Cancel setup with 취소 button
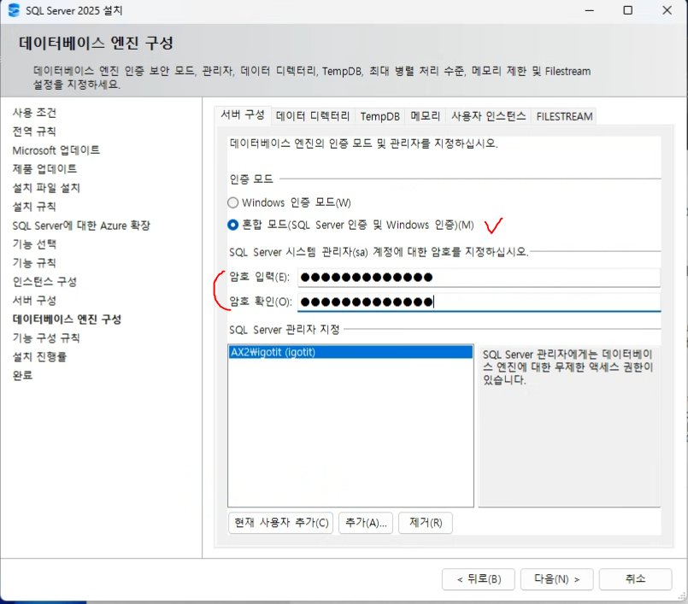The image size is (688, 604). coord(635,579)
